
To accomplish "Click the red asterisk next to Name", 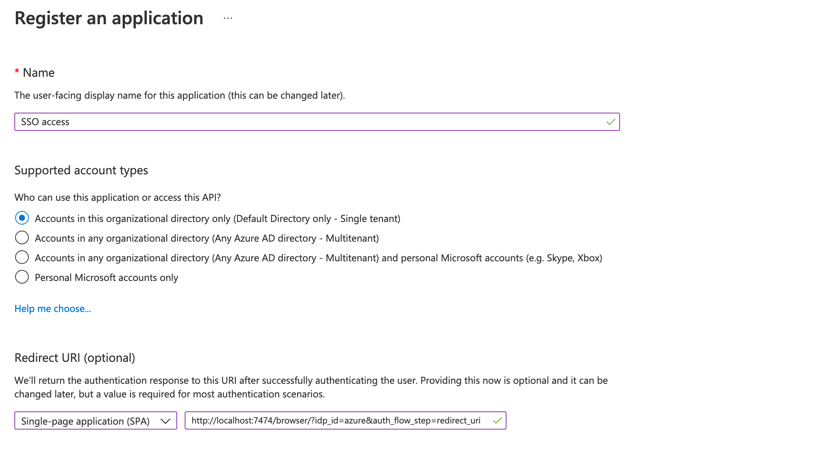I will [17, 72].
